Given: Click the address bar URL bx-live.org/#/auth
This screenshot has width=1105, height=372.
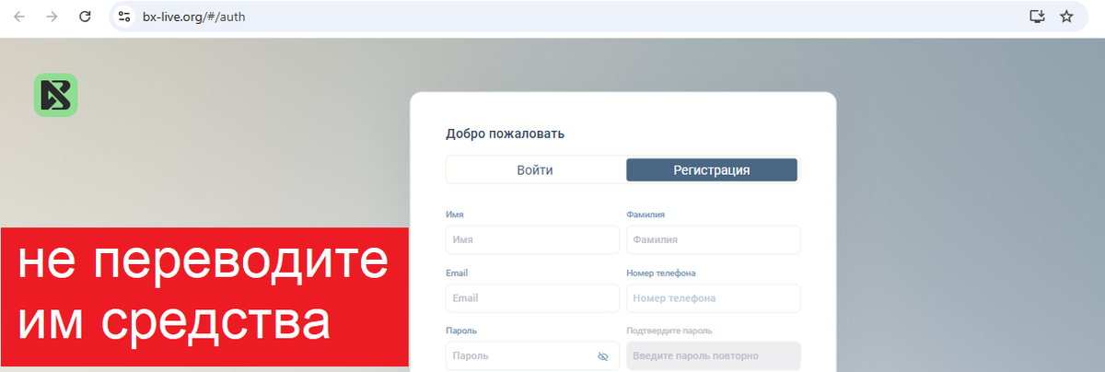Looking at the screenshot, I should (194, 17).
